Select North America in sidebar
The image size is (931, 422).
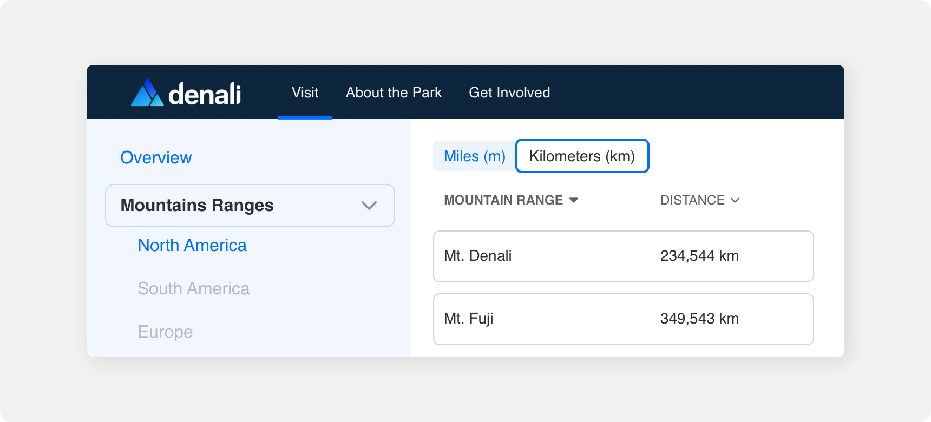point(192,245)
